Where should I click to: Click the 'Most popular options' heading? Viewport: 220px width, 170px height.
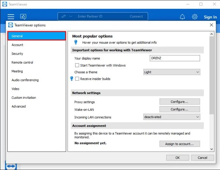(x=92, y=36)
